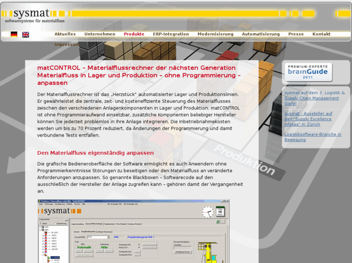
Task: Open the 3. Logistik & Supply Chain Management Gipfel link
Action: click(x=315, y=98)
